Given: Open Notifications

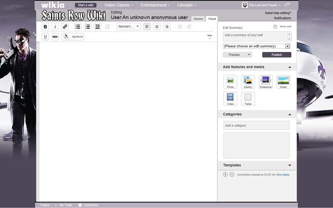Looking at the screenshot, I should (283, 18).
